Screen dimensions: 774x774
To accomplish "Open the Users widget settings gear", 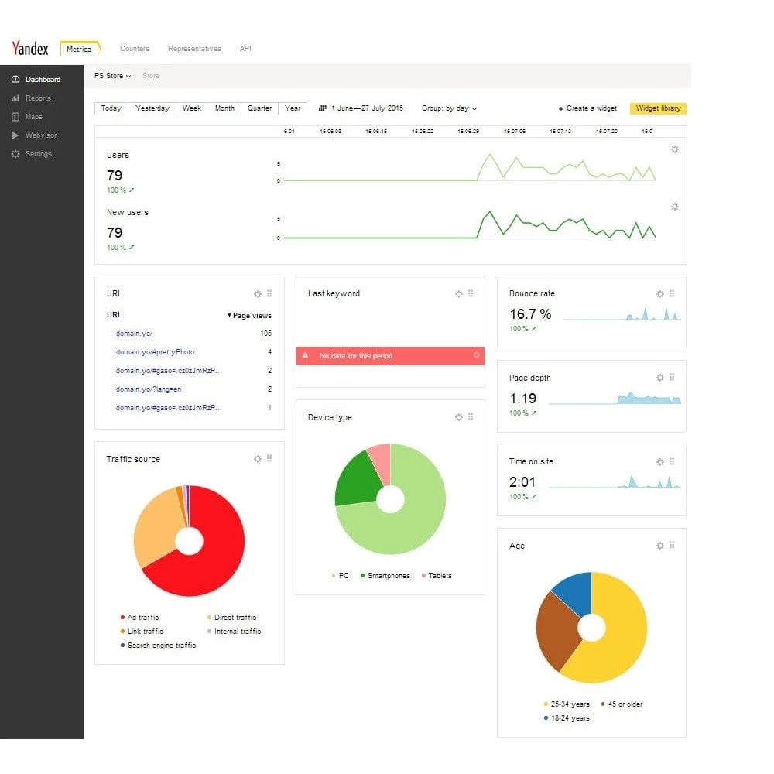I will (x=674, y=149).
